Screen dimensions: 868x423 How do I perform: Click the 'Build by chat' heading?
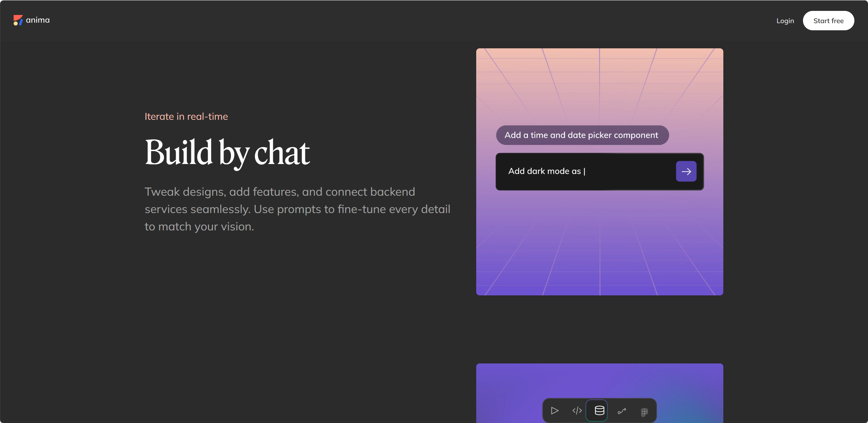(227, 153)
